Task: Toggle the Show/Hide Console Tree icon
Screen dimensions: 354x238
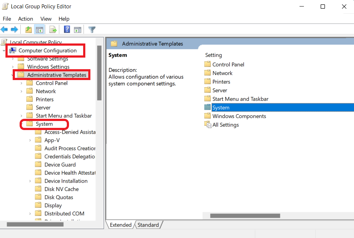Action: pos(40,29)
